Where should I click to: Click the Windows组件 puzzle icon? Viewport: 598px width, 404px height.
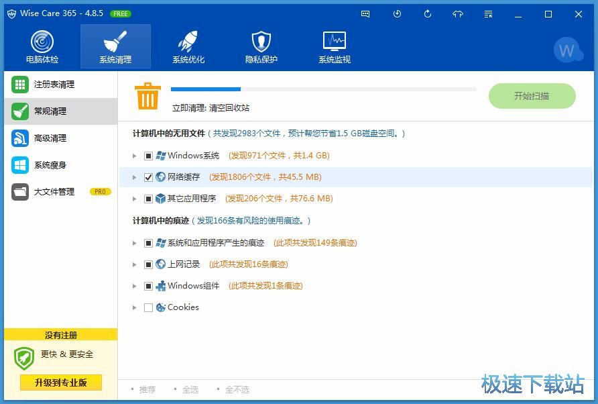click(x=160, y=286)
